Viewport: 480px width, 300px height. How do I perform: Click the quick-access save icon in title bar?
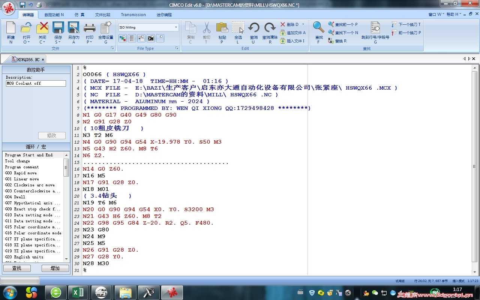tap(22, 4)
